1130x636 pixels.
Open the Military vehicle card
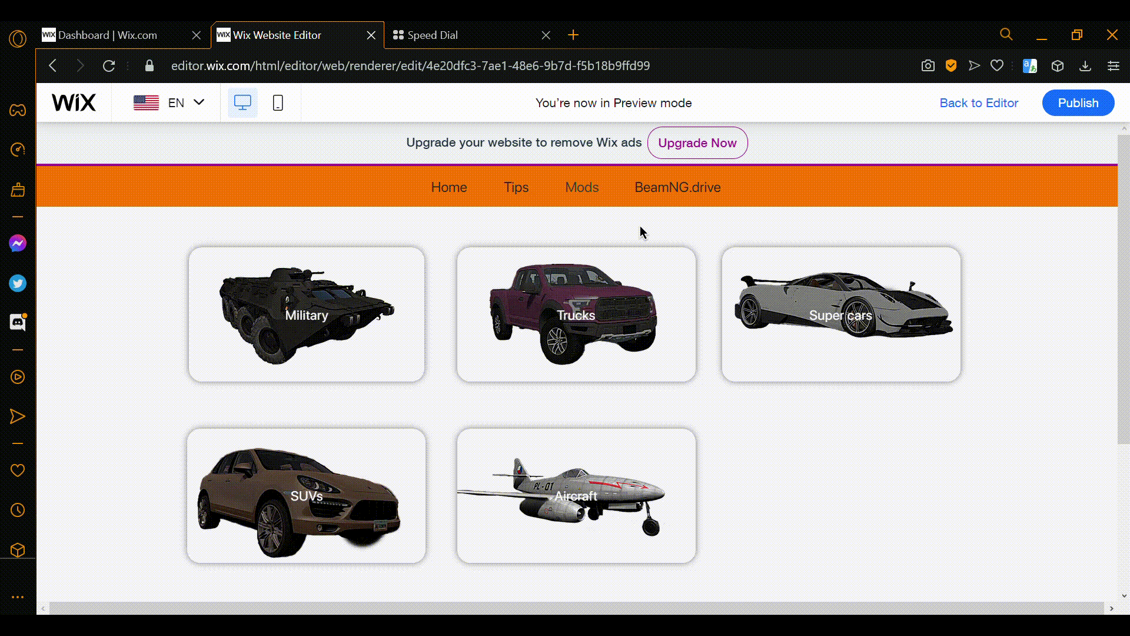pos(307,314)
